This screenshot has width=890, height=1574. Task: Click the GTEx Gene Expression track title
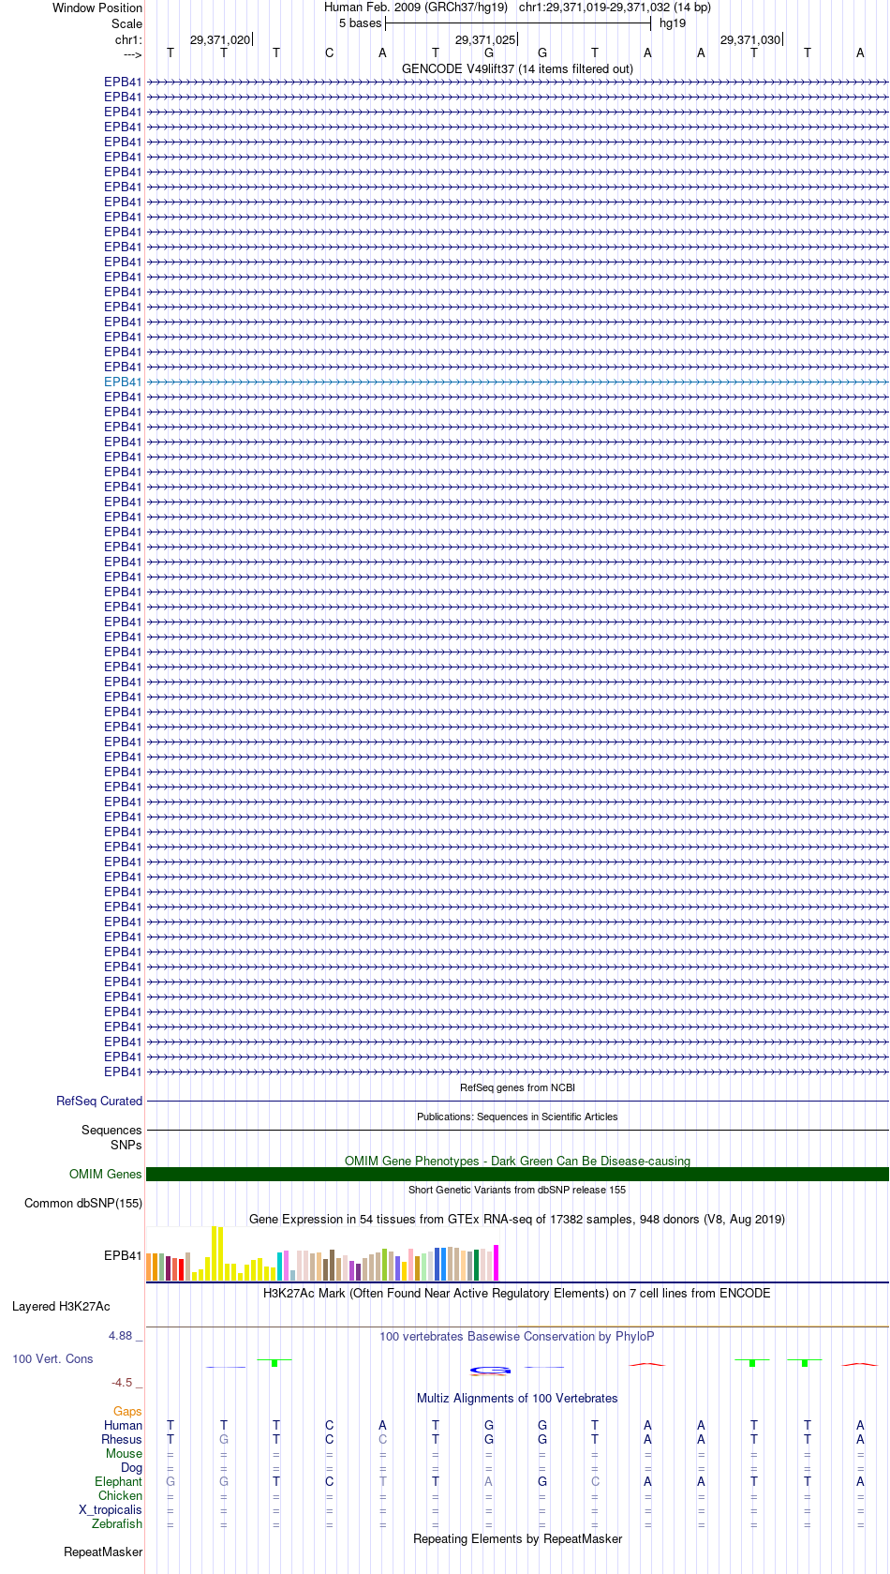[517, 1219]
